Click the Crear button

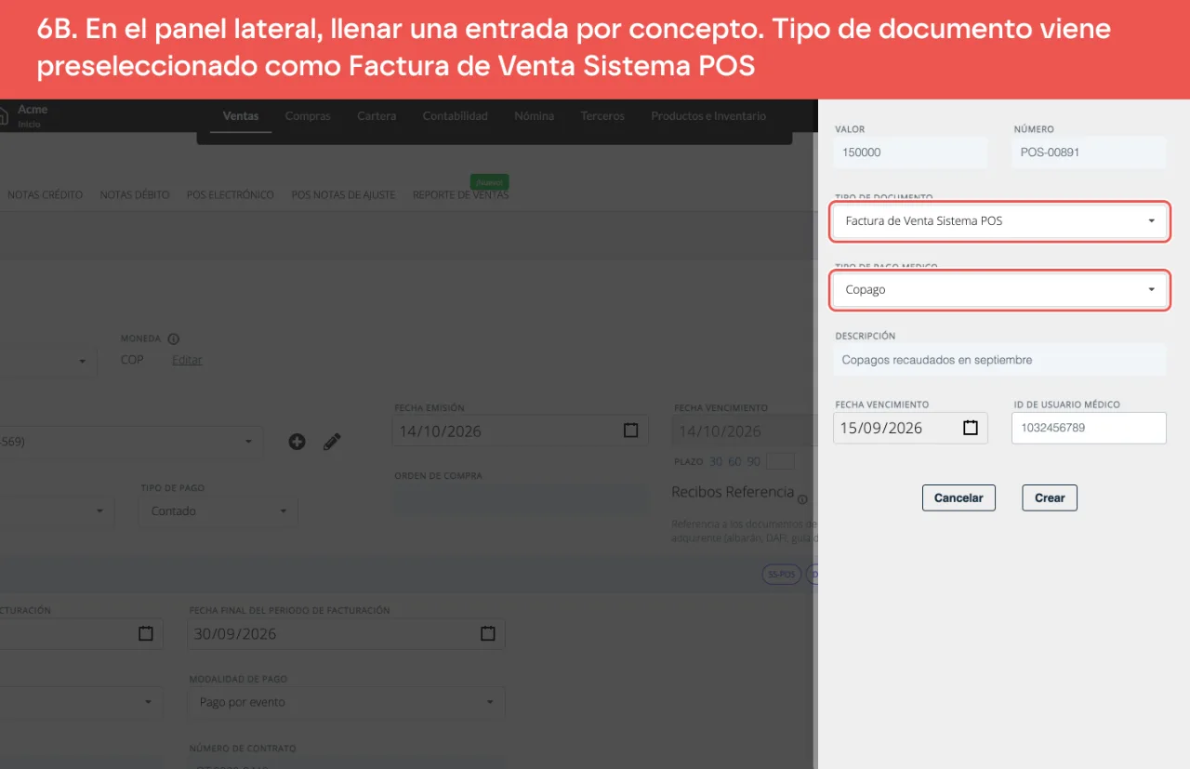(x=1050, y=497)
